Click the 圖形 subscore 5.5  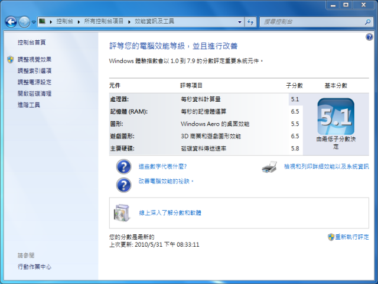(x=295, y=124)
